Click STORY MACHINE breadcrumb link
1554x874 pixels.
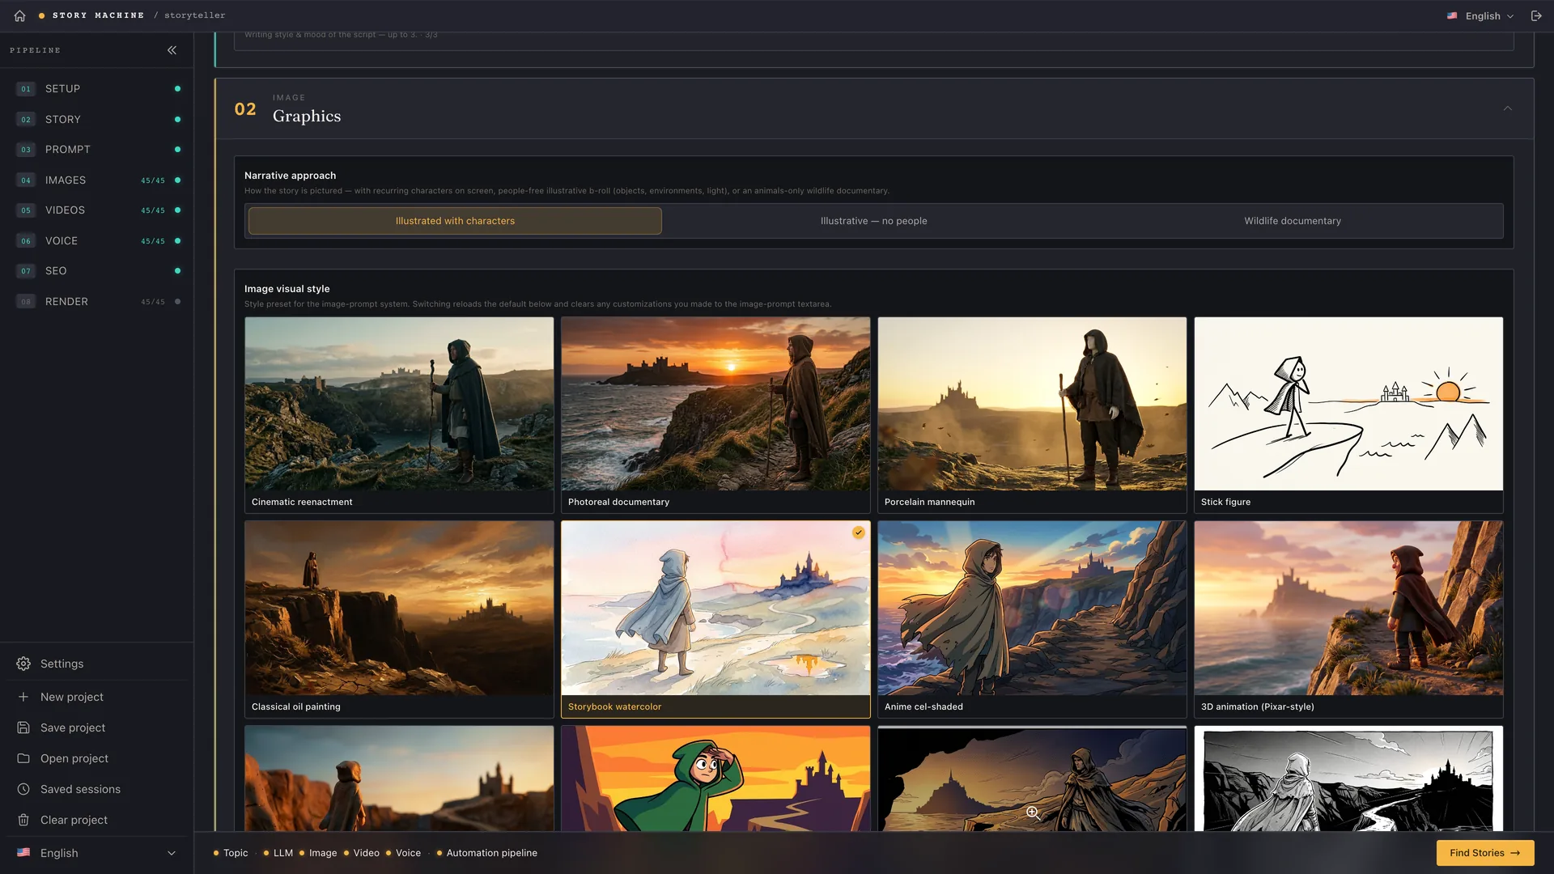click(x=98, y=15)
